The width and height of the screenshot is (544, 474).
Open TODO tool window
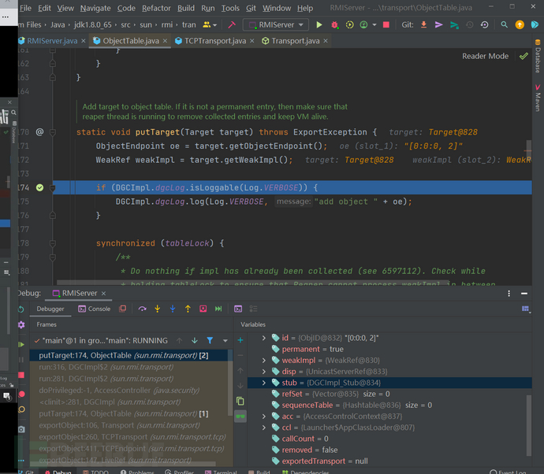pos(95,472)
